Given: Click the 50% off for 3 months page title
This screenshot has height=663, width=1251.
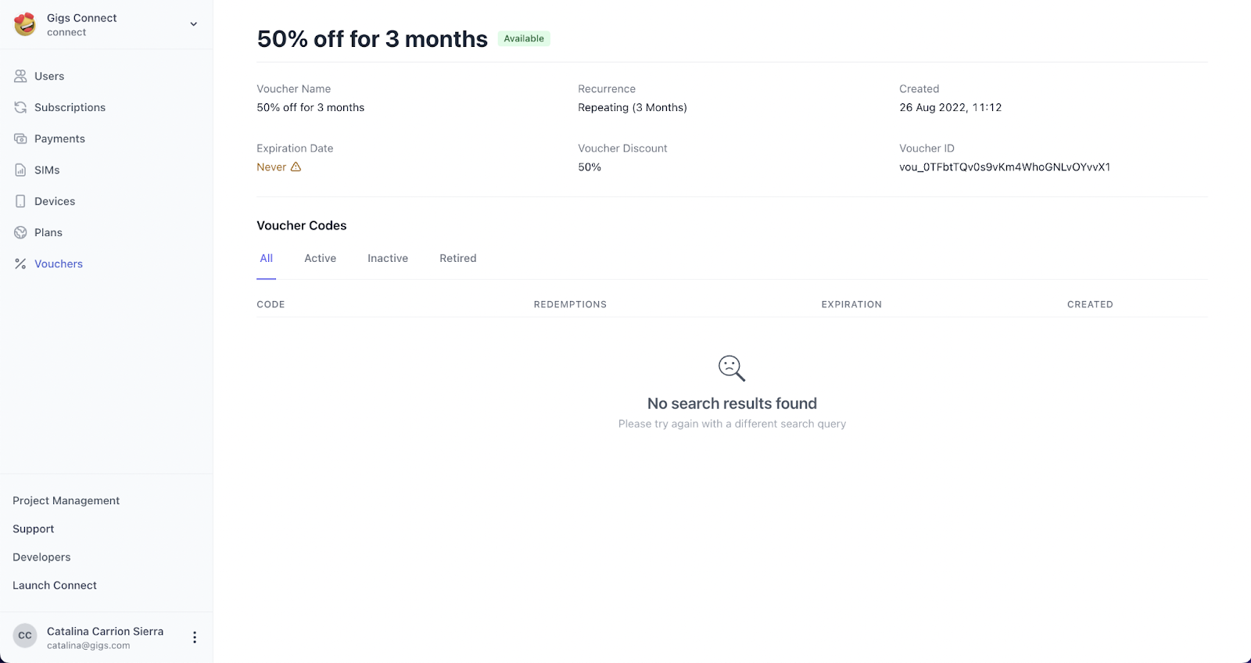Looking at the screenshot, I should 372,39.
